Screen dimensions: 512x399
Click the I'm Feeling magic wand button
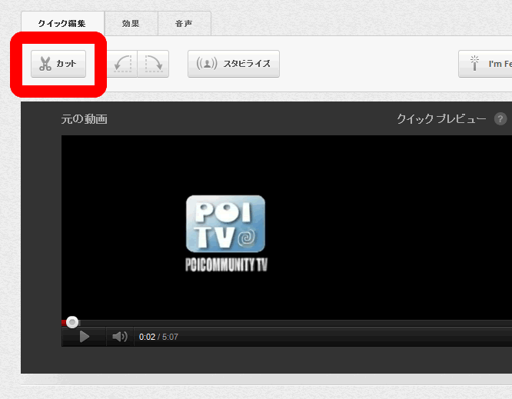485,64
